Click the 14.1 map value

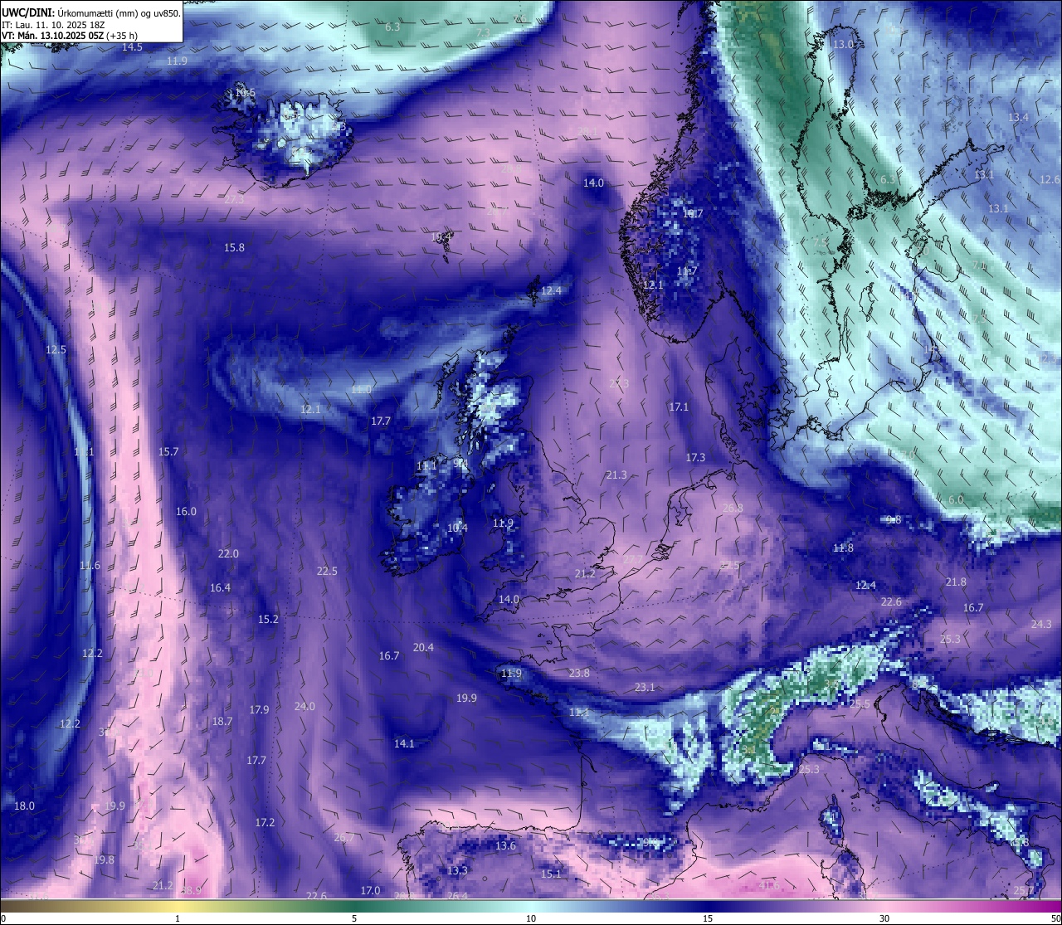404,744
